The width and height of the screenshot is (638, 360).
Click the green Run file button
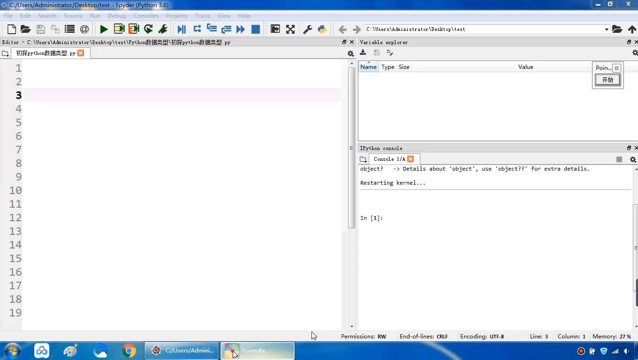104,29
